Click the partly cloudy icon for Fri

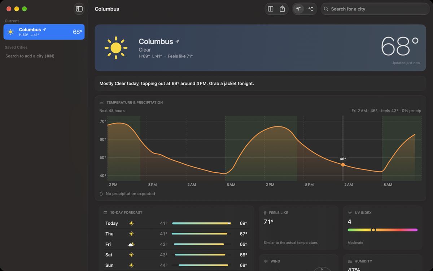[x=131, y=244]
